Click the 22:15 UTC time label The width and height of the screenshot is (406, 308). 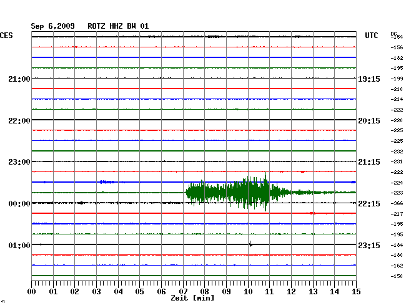click(369, 204)
